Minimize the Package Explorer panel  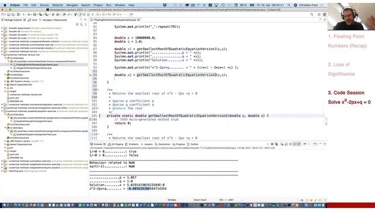[x=81, y=20]
